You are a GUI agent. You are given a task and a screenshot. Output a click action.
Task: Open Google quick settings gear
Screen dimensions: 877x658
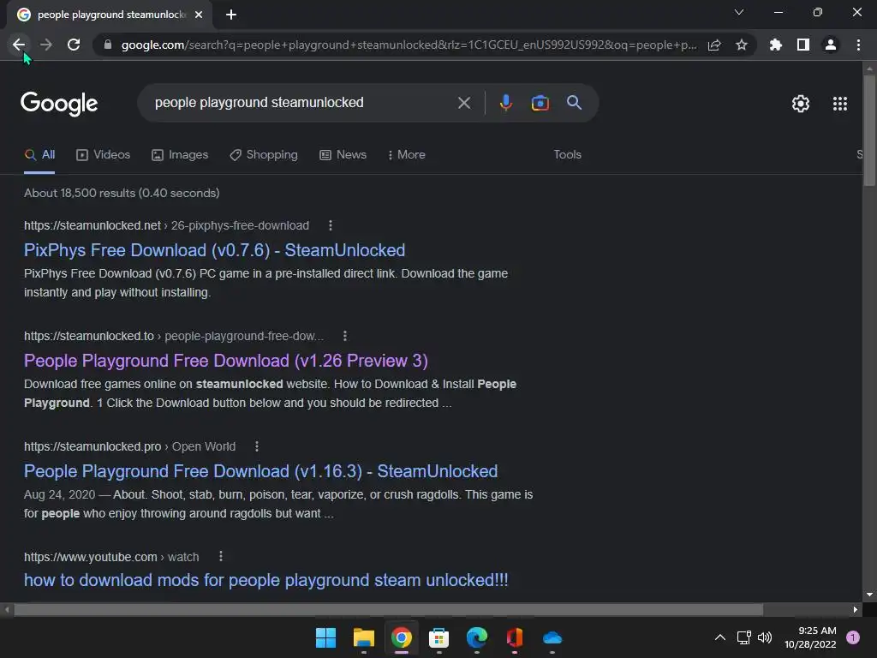pos(801,104)
